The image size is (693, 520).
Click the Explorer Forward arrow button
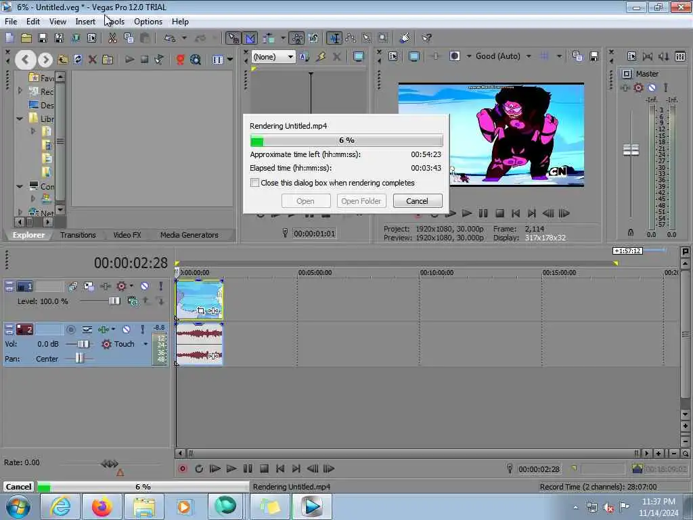pos(45,60)
